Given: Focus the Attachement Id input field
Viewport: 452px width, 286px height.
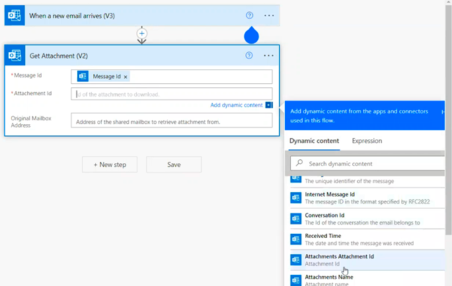Looking at the screenshot, I should 172,94.
